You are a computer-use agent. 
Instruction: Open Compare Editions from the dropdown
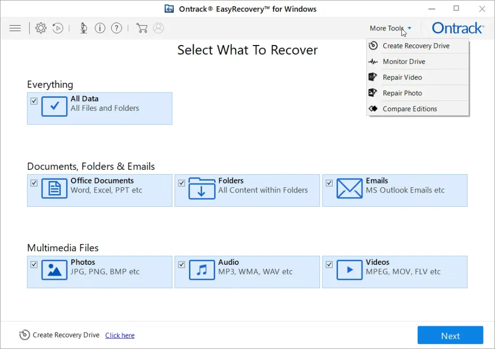409,109
